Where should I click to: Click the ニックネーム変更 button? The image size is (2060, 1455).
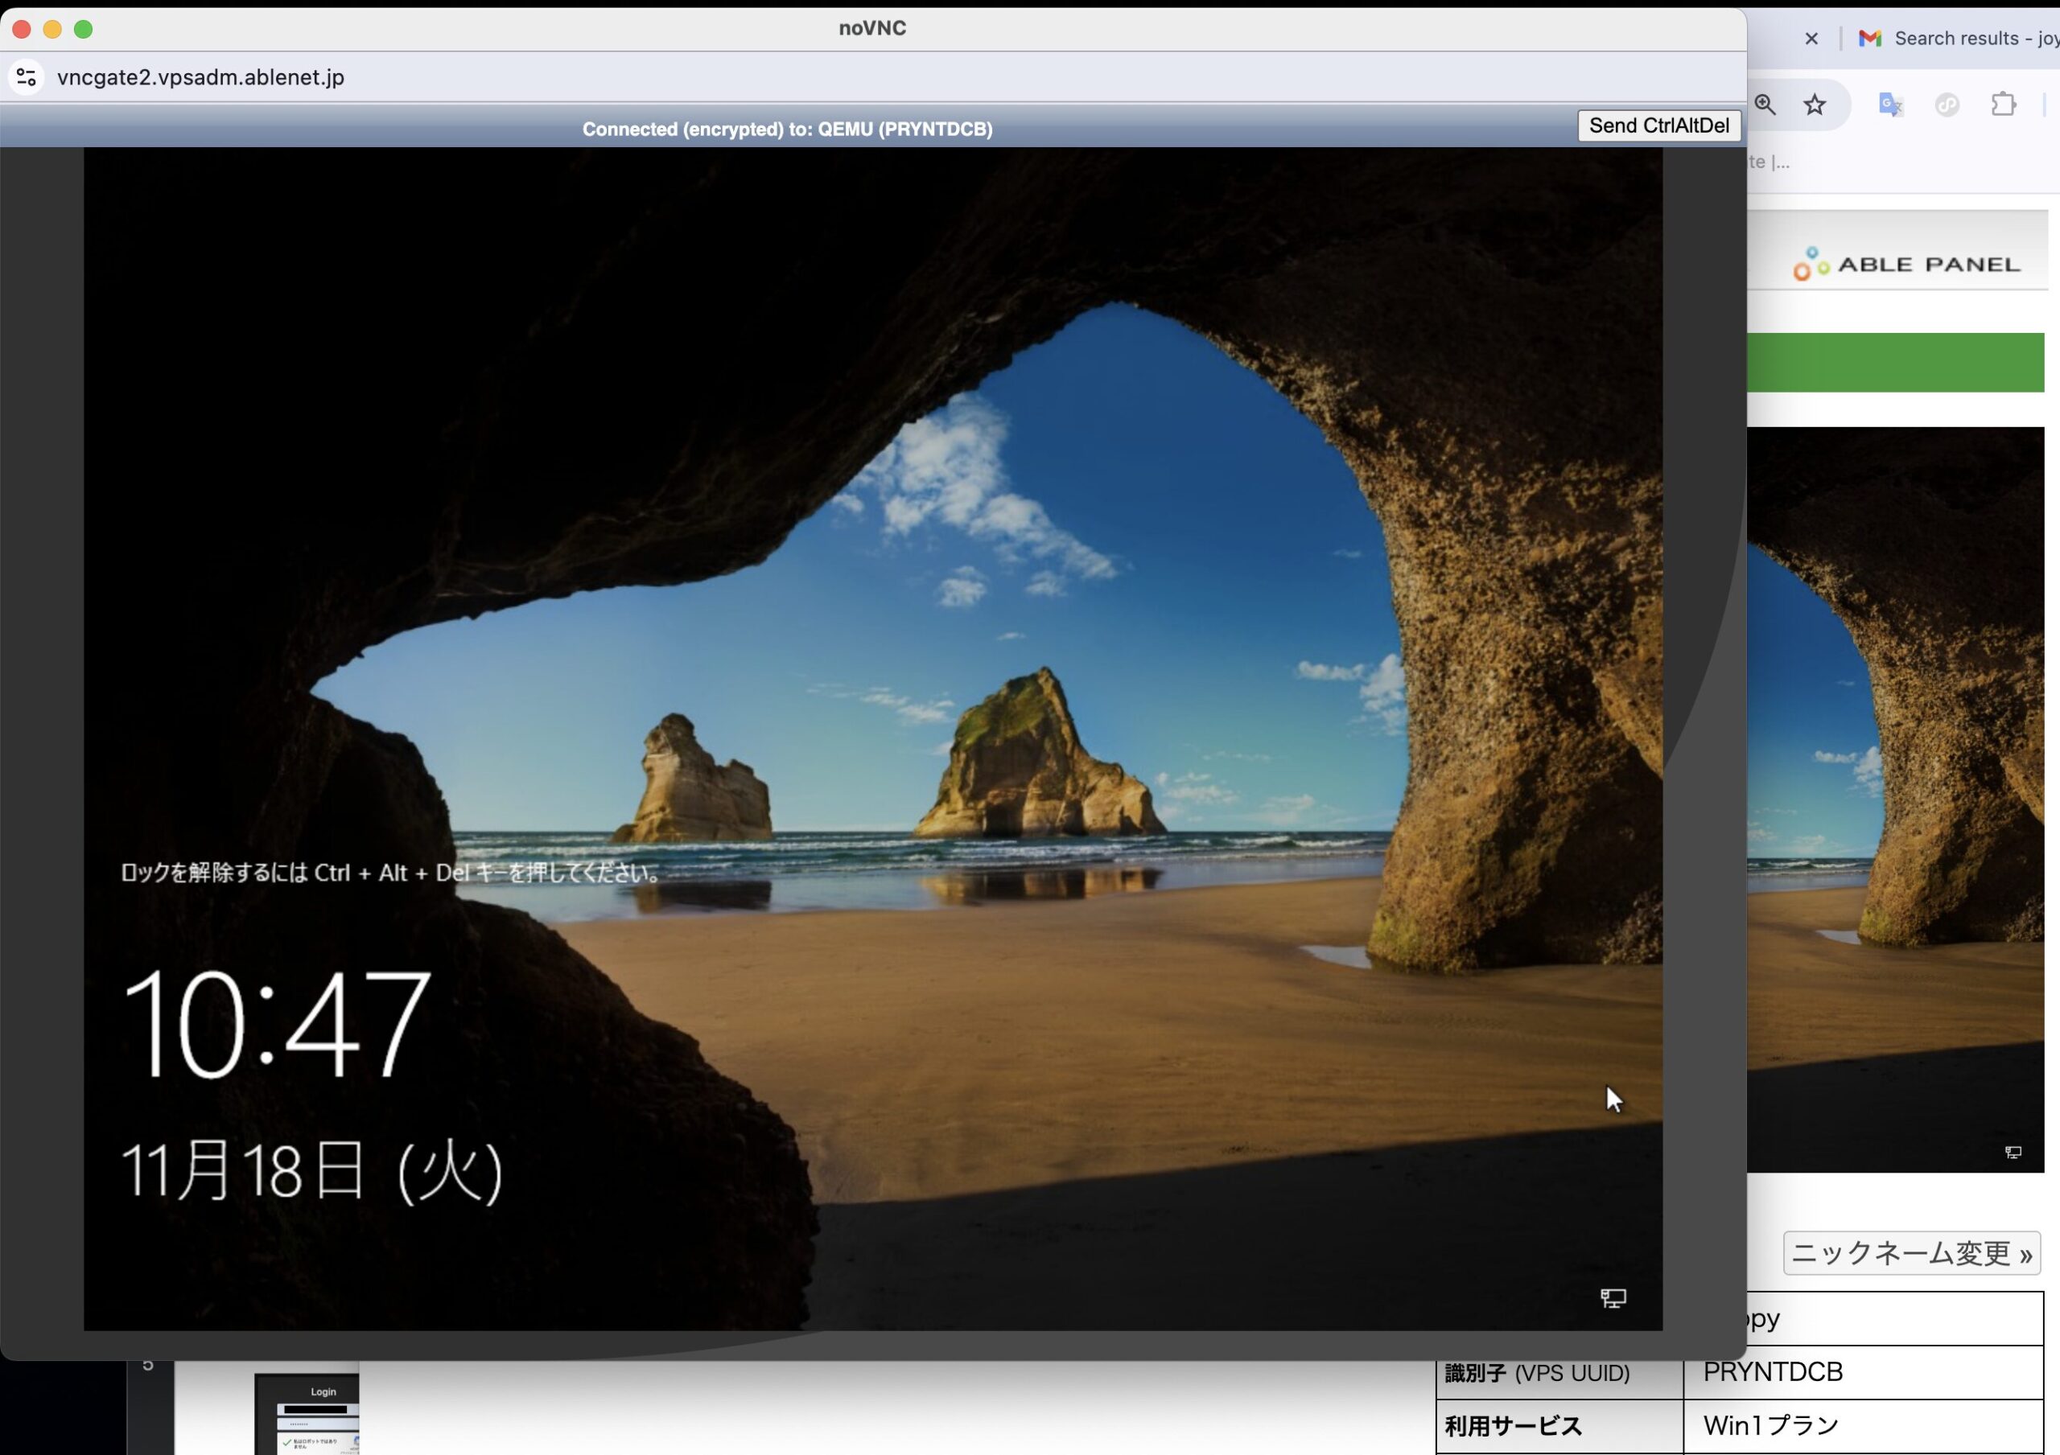pos(1910,1253)
